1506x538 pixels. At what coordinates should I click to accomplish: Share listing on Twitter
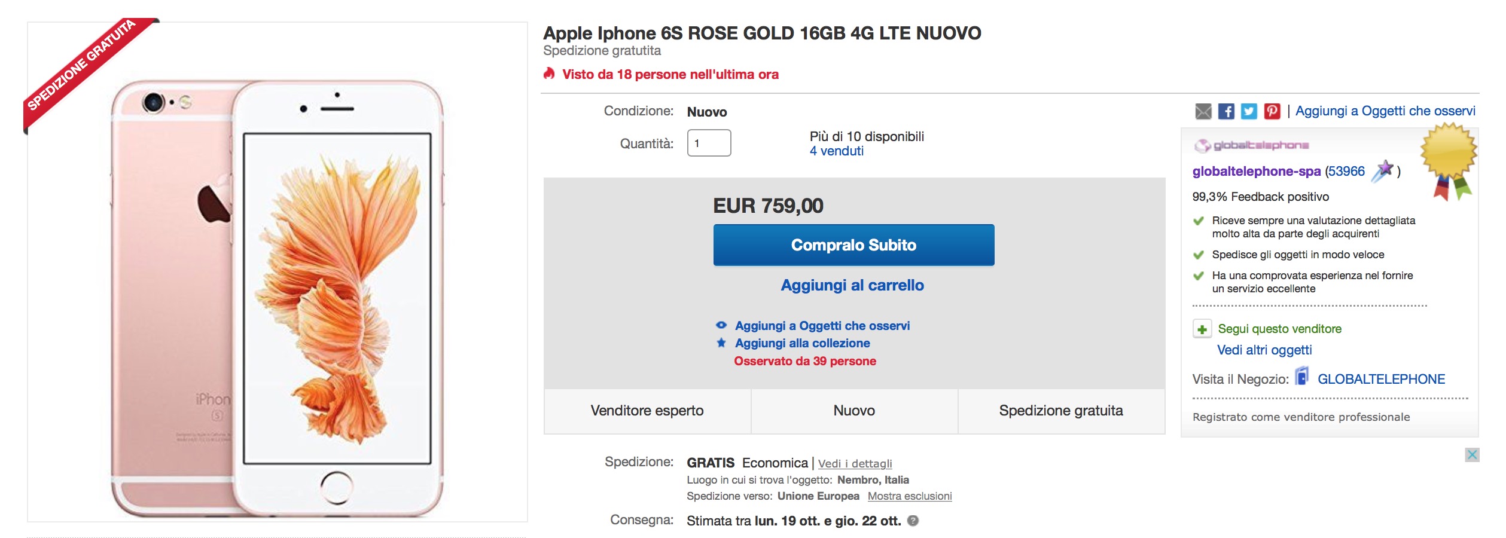[1249, 111]
